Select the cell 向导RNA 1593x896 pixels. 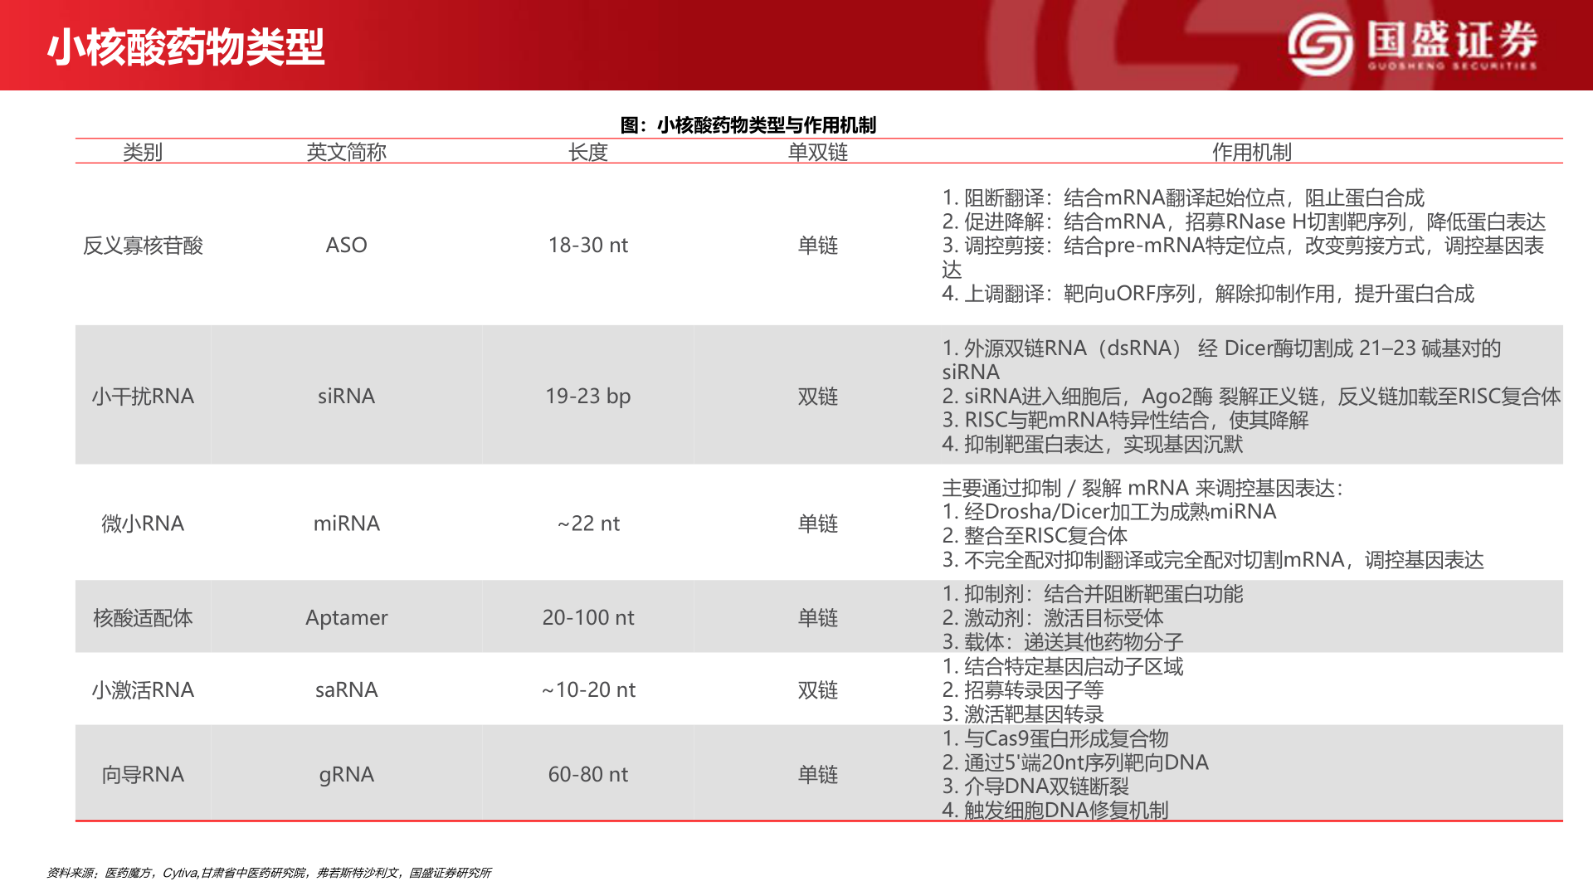click(143, 775)
